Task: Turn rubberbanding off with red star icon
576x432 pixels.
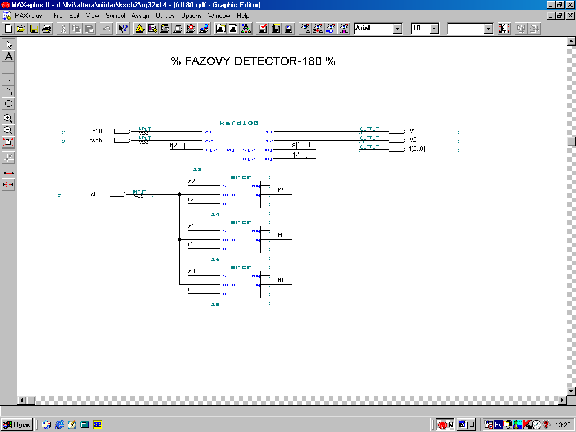Action: point(8,184)
